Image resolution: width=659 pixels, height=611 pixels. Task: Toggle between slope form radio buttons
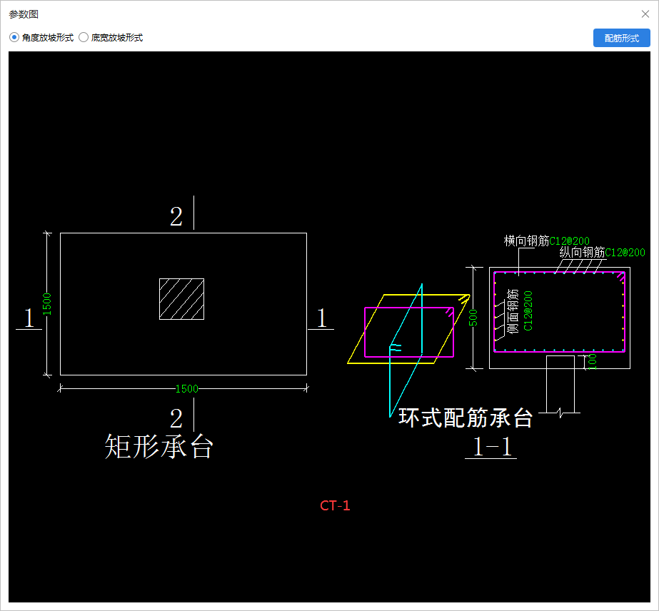(x=84, y=38)
